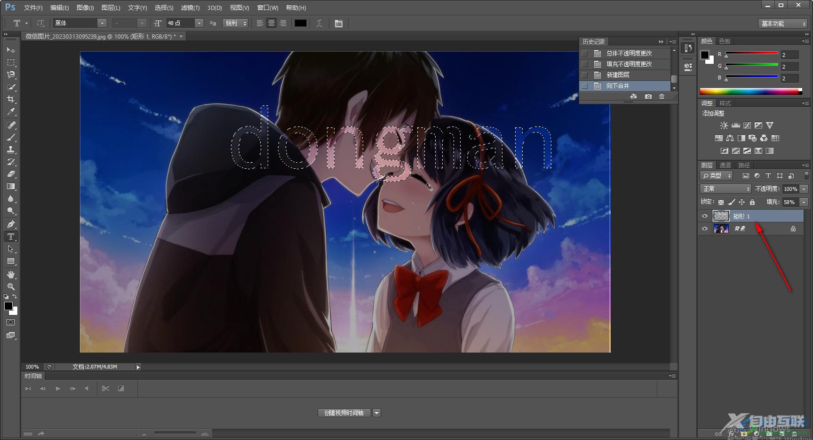813x440 pixels.
Task: Toggle history source box for 总体不透明度更改
Action: [585, 53]
